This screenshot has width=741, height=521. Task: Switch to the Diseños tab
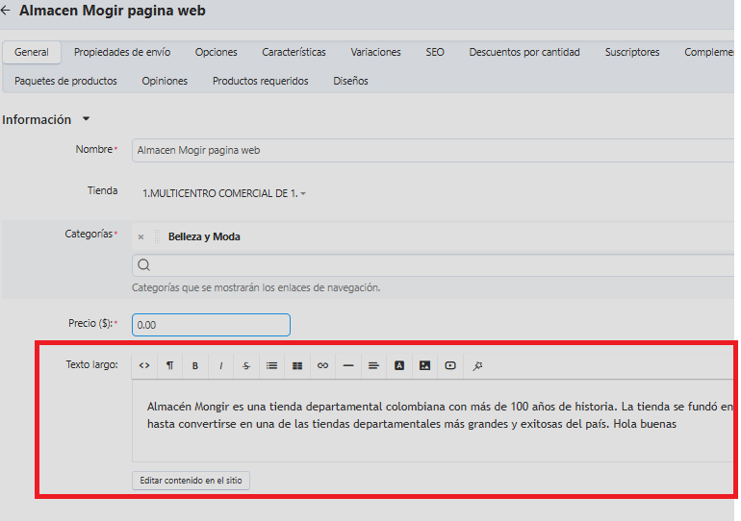[x=350, y=81]
